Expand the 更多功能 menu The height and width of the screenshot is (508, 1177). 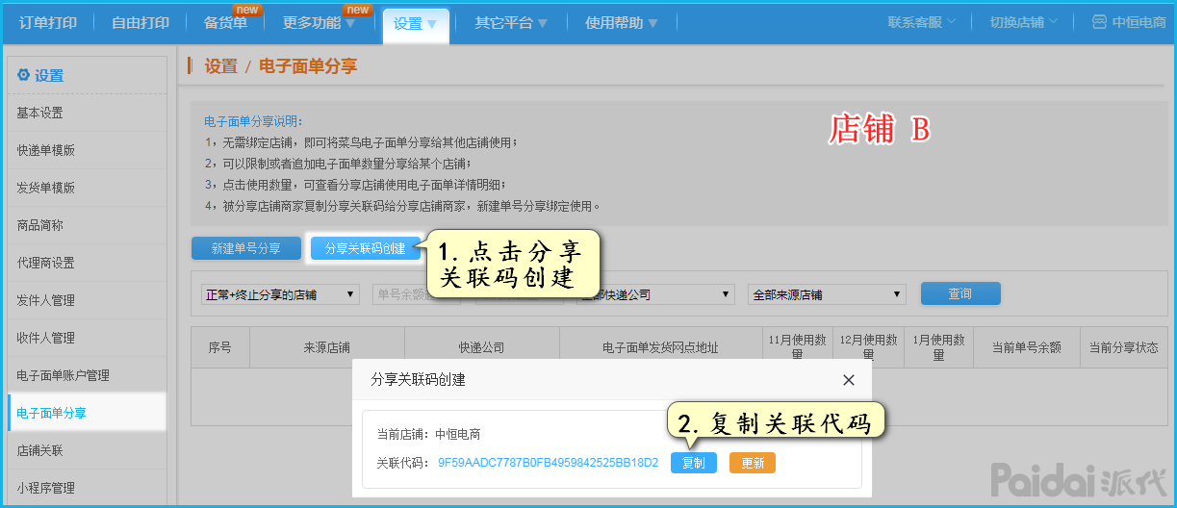coord(319,23)
